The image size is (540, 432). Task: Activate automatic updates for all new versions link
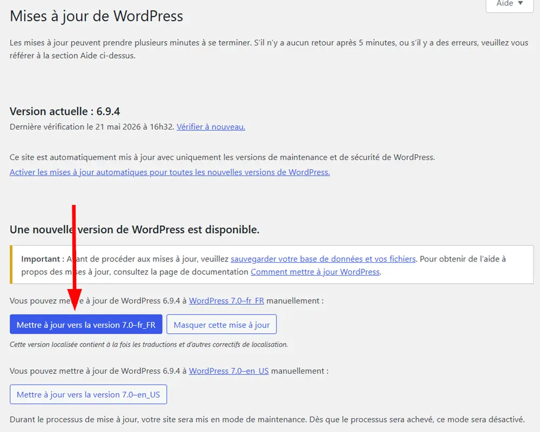click(x=170, y=173)
